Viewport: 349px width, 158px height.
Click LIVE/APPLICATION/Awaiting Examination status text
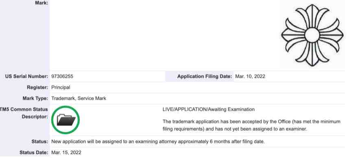click(x=209, y=109)
